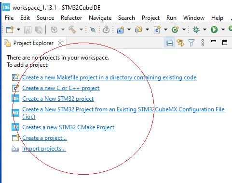Close the Project Explorer tab
232x183 pixels.
60,44
